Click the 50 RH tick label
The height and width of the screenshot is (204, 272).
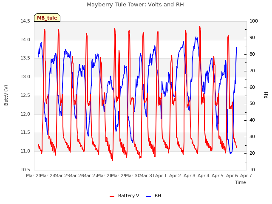[x=252, y=104]
